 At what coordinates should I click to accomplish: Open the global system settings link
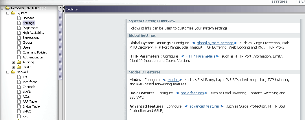pyautogui.click(x=215, y=43)
